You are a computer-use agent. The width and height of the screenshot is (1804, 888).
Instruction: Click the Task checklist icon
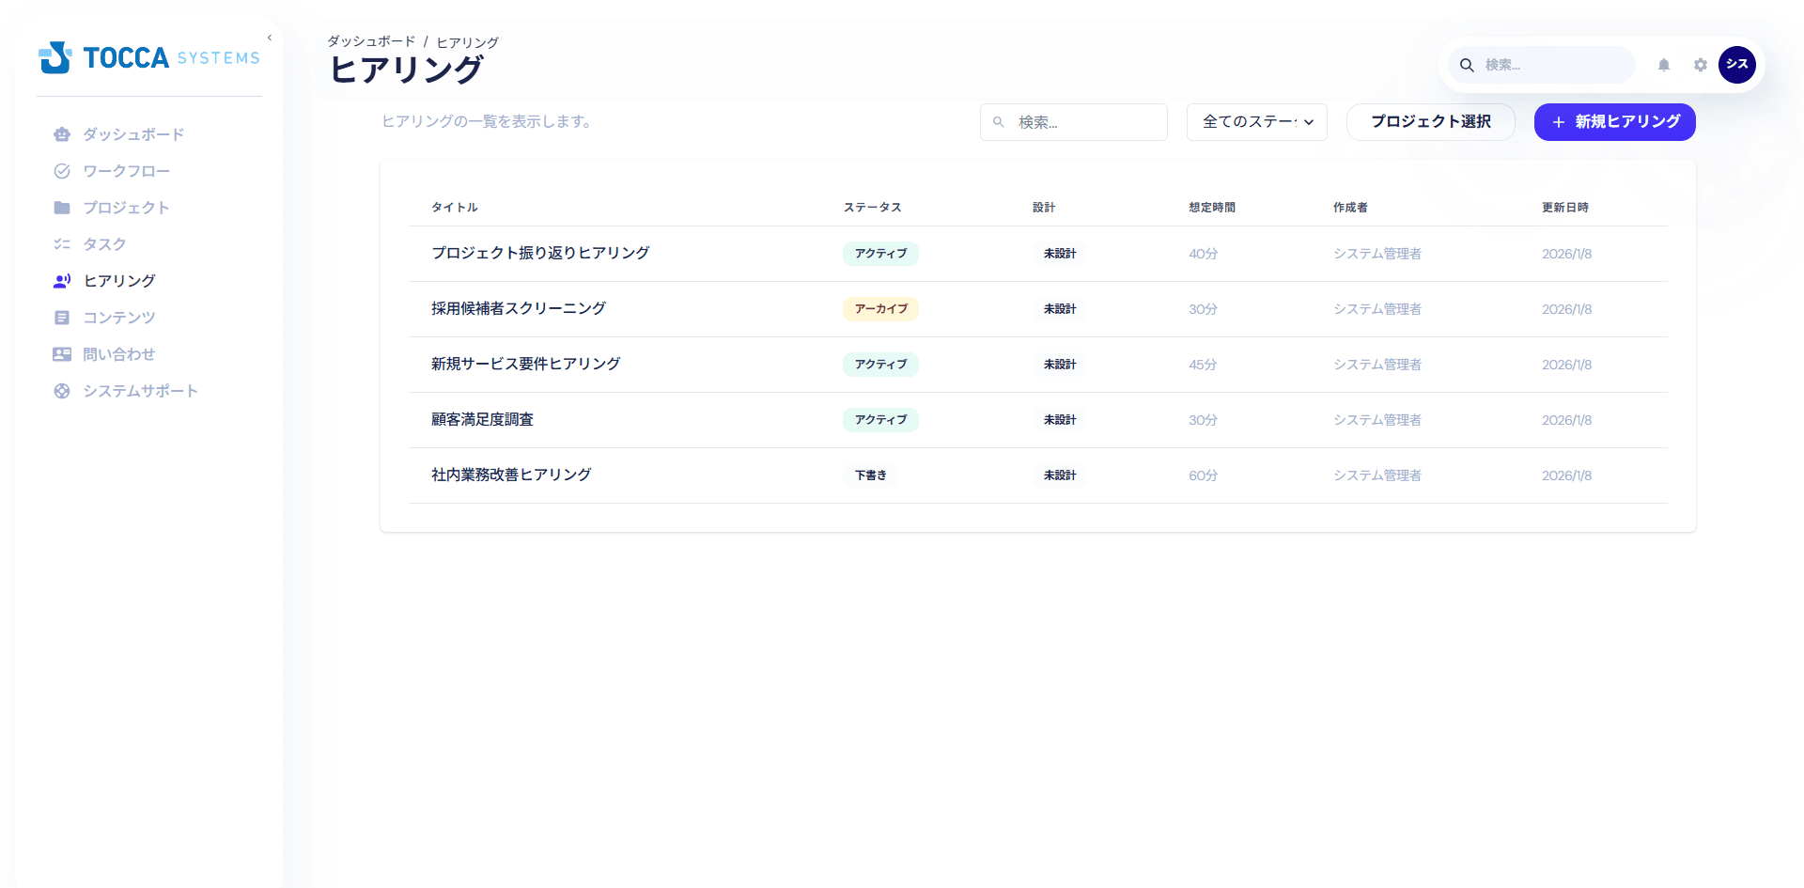(62, 244)
